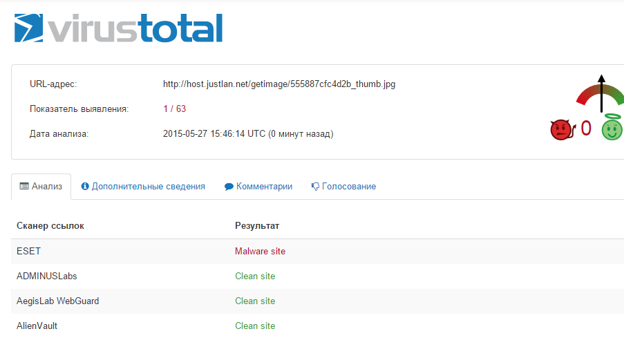Click the Malware site result for ESET
The image size is (624, 338).
click(261, 251)
